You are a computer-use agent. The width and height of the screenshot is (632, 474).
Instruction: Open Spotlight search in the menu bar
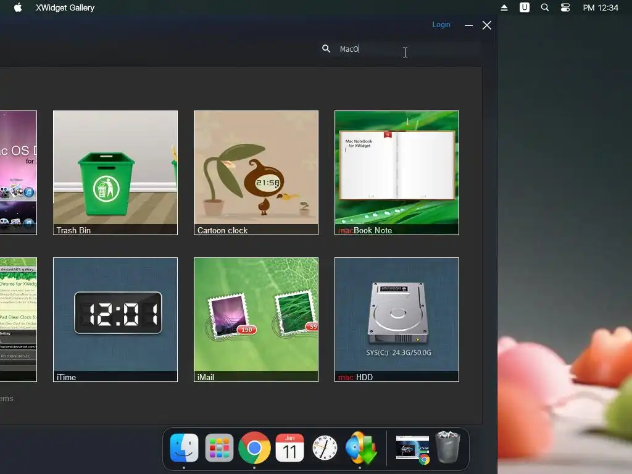(x=544, y=7)
